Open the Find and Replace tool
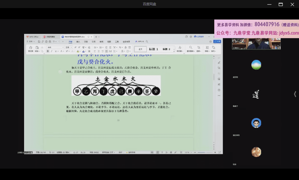The width and height of the screenshot is (299, 180). 191,48
